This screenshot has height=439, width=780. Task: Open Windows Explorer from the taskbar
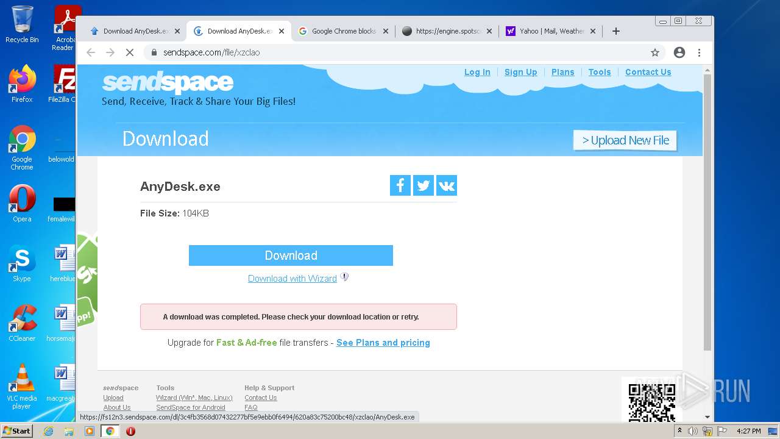click(x=69, y=431)
